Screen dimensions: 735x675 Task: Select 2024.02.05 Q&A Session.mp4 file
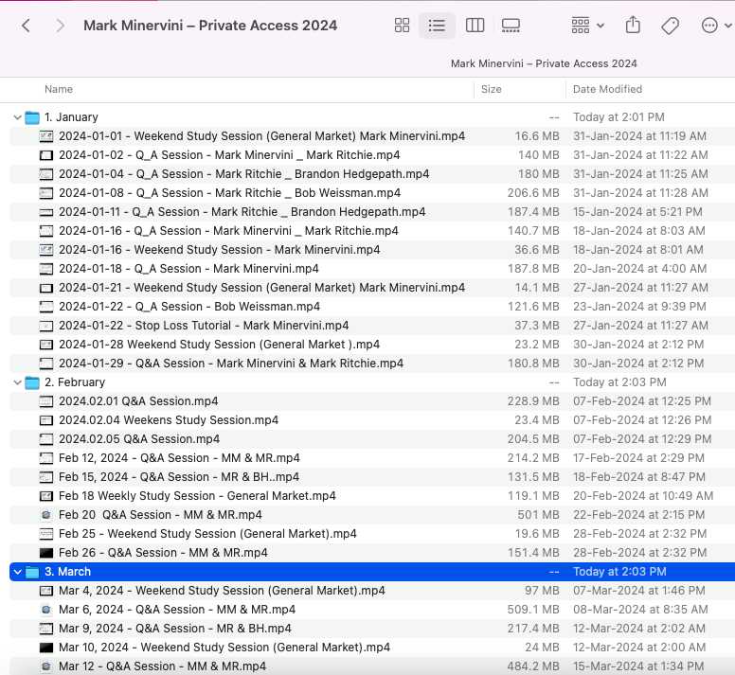pyautogui.click(x=139, y=439)
